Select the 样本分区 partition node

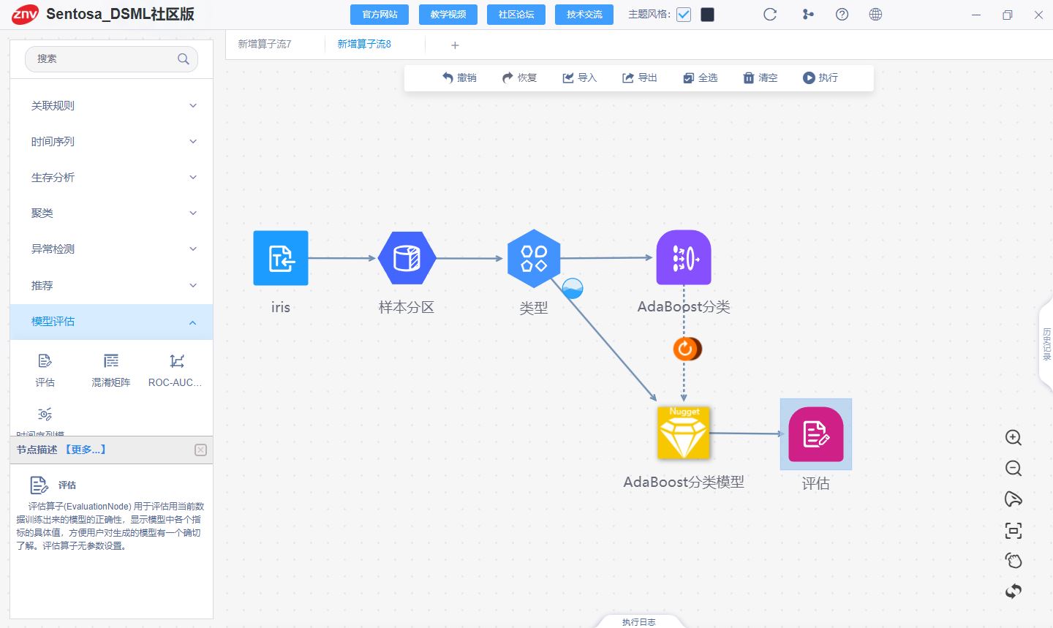click(407, 258)
